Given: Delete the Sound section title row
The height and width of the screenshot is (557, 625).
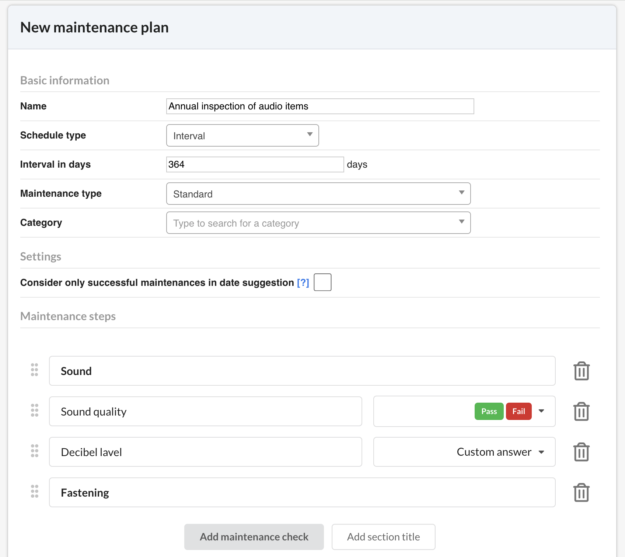Looking at the screenshot, I should 581,371.
